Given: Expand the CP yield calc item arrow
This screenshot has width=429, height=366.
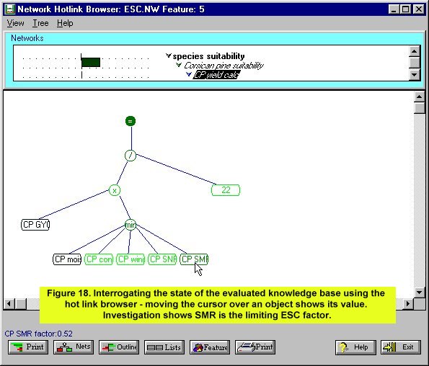Looking at the screenshot, I should point(189,74).
